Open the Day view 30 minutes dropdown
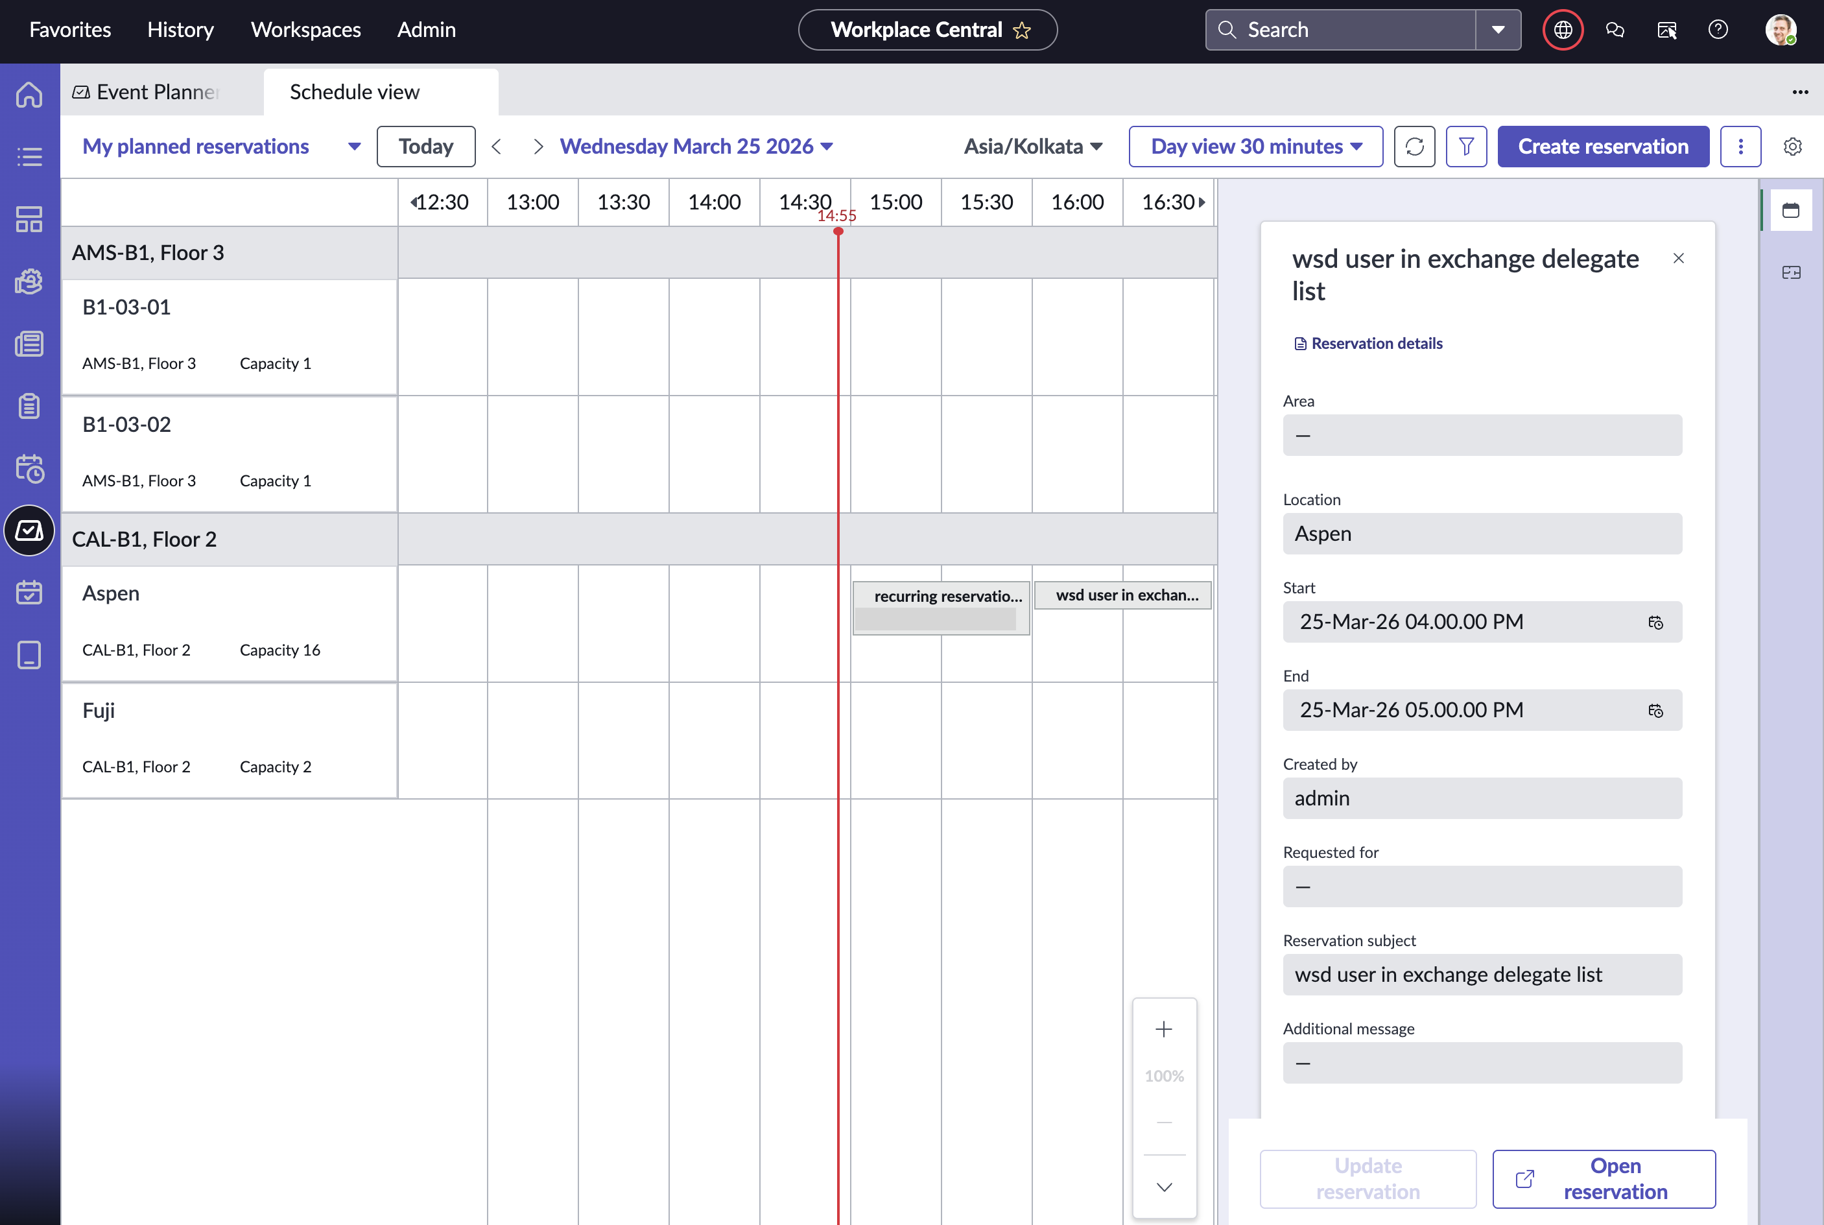 (x=1255, y=146)
